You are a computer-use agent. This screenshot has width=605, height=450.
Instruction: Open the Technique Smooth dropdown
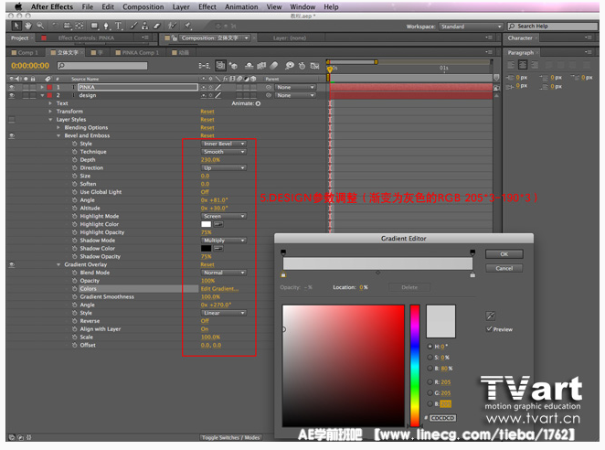223,152
